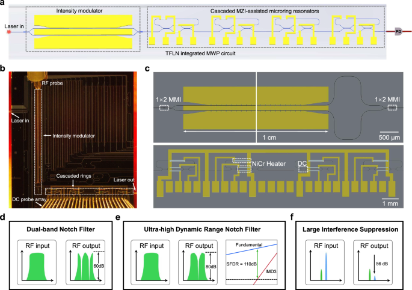Click the 'IMD3' line label
The image size is (412, 290).
point(271,271)
